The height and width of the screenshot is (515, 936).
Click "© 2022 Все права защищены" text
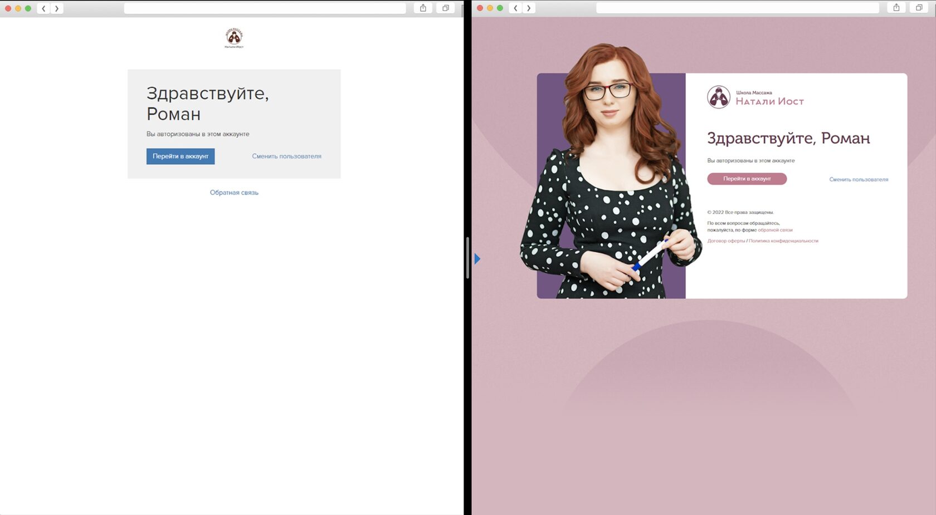740,212
